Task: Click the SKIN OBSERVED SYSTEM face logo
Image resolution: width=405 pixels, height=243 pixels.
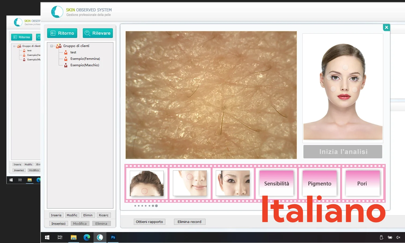Action: [x=57, y=11]
